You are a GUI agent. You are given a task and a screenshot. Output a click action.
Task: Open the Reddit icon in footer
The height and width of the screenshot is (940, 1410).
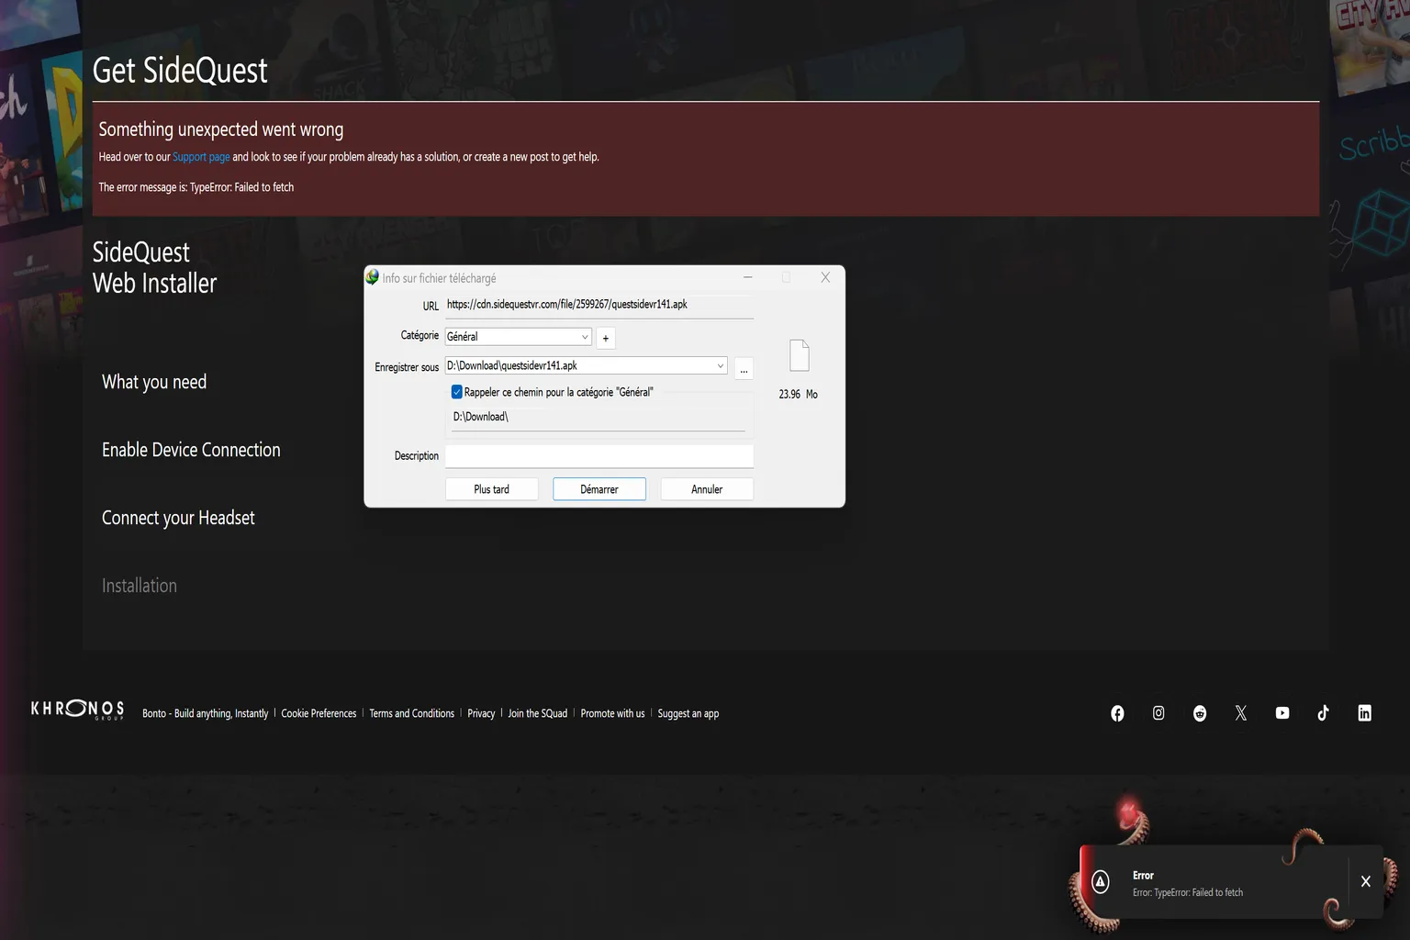(1200, 713)
